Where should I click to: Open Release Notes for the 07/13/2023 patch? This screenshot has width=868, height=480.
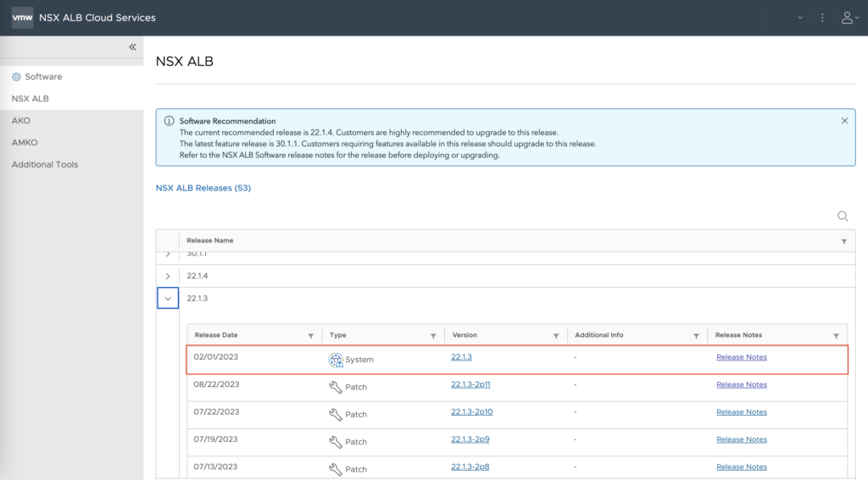click(741, 466)
